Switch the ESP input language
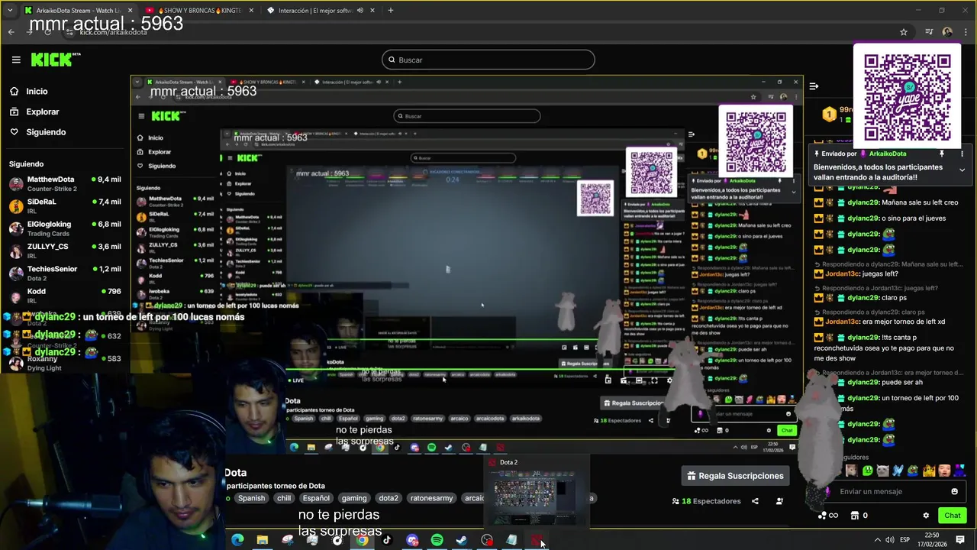Viewport: 977px width, 550px height. tap(905, 540)
